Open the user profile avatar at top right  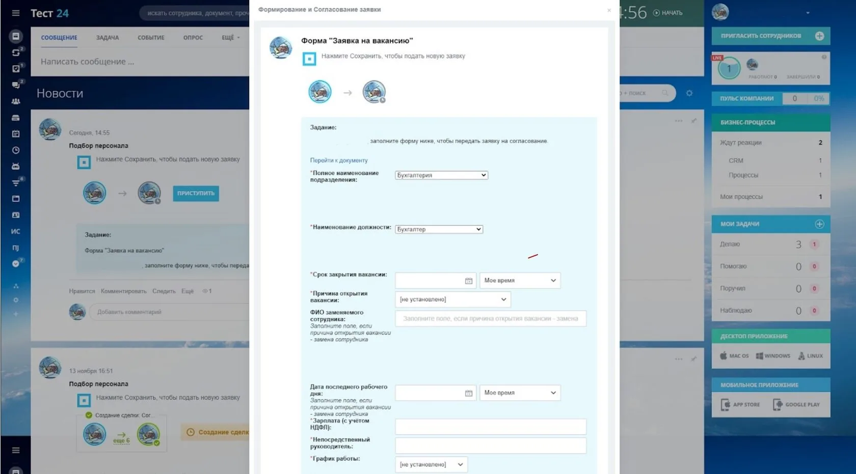[720, 12]
